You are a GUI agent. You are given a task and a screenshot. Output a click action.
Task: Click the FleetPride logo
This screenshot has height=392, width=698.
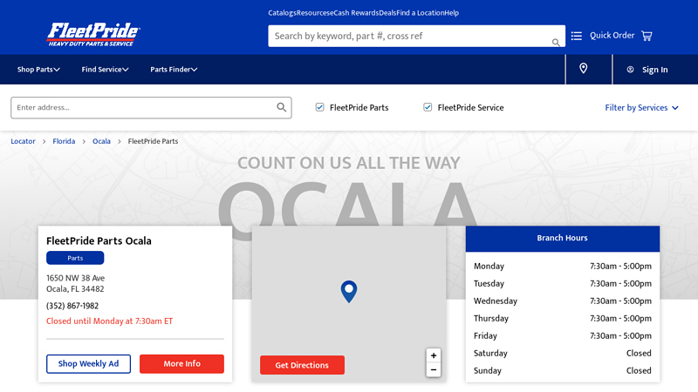(x=93, y=35)
